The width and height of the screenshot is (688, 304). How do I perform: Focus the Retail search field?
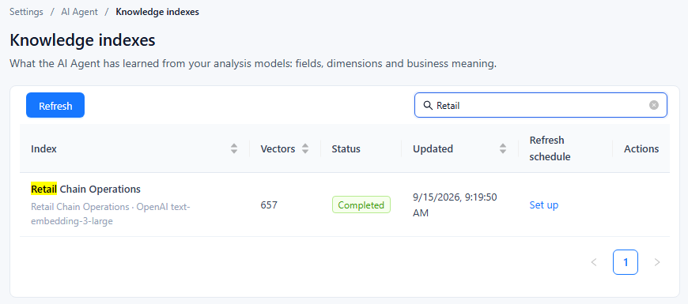coord(541,105)
